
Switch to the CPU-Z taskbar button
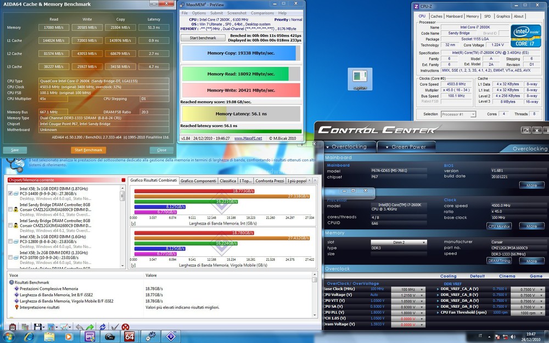tap(90, 337)
